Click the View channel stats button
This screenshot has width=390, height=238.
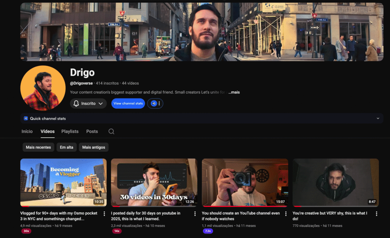click(x=128, y=103)
